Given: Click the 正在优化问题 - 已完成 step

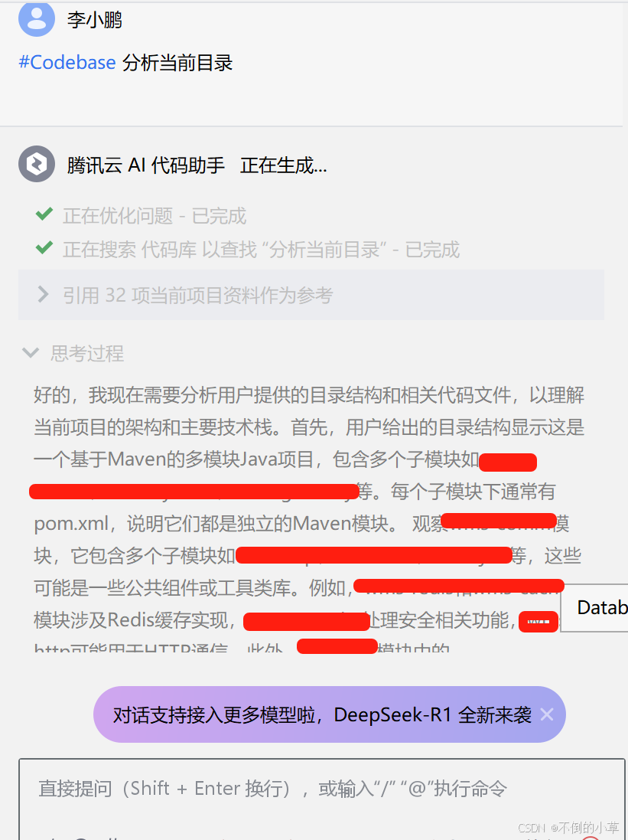Looking at the screenshot, I should coord(155,216).
